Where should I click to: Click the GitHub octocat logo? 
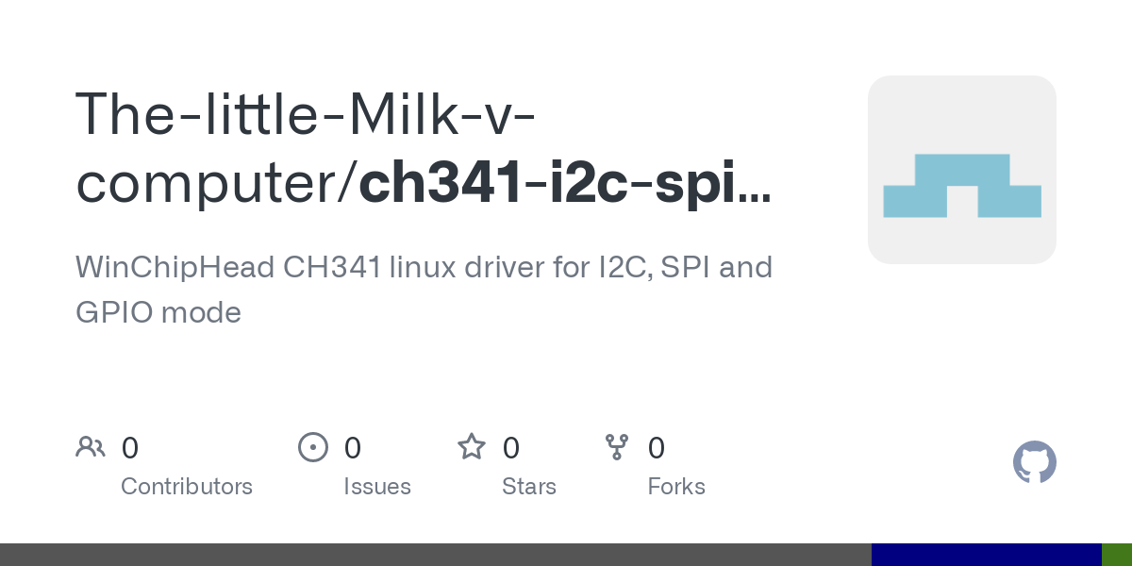point(1035,462)
